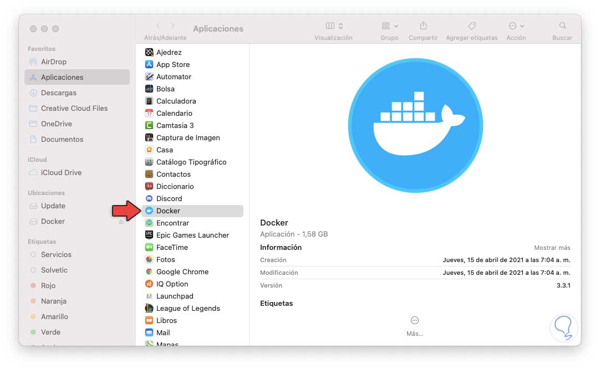The width and height of the screenshot is (600, 369).
Task: Click the Camtasia 3 icon
Action: [149, 125]
